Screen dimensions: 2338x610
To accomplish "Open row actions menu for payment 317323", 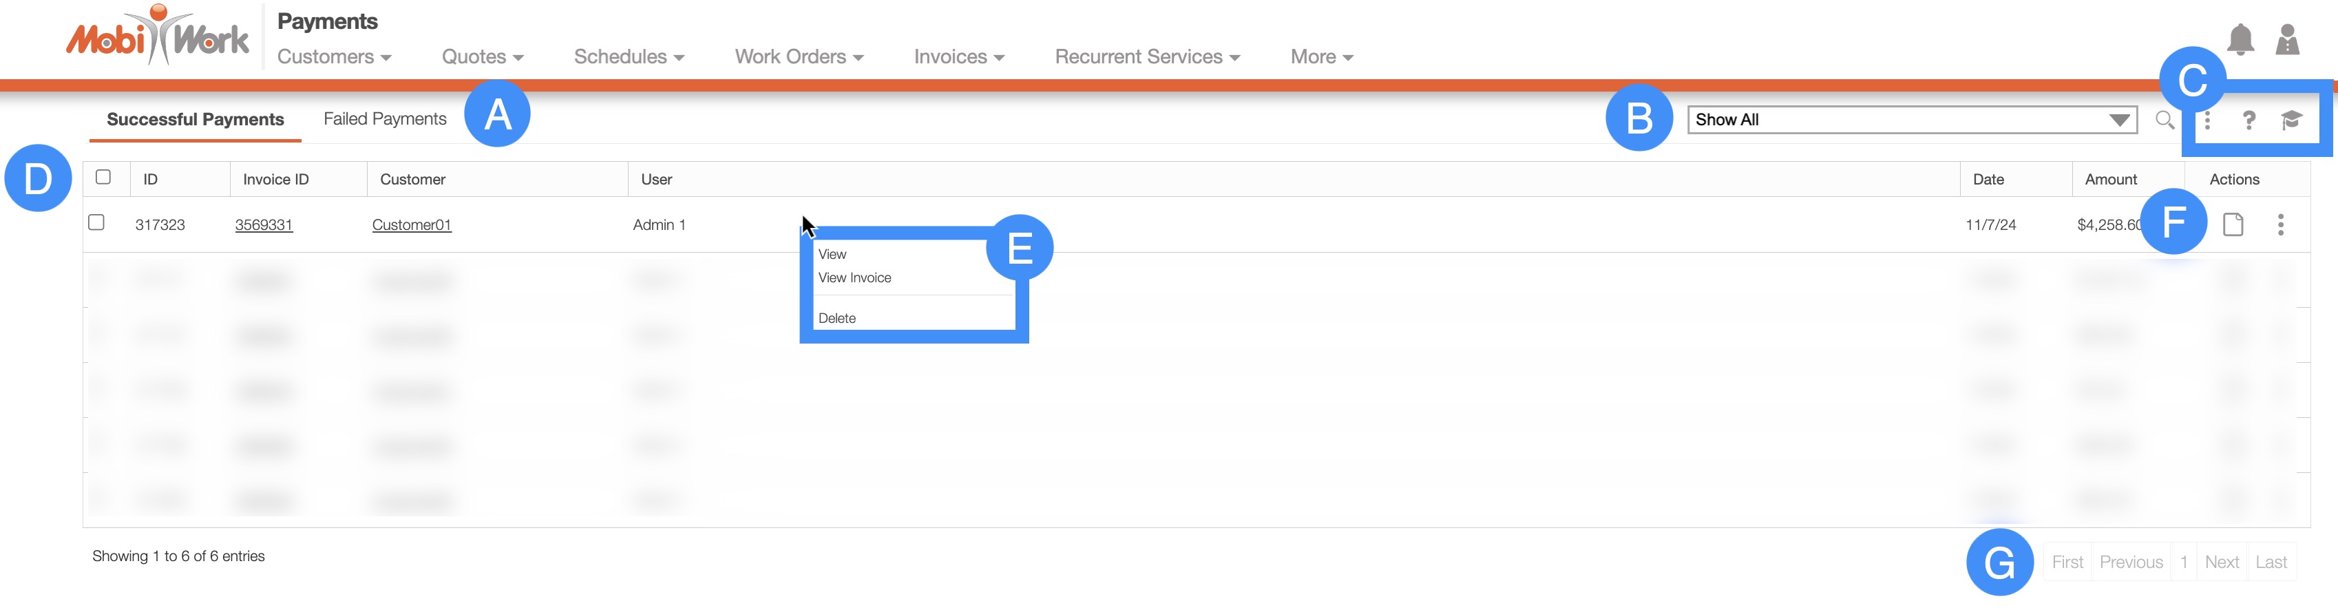I will click(x=2280, y=224).
